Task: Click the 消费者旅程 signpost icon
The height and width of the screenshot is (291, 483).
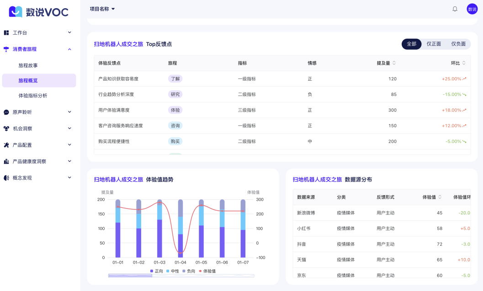Action: pos(6,49)
